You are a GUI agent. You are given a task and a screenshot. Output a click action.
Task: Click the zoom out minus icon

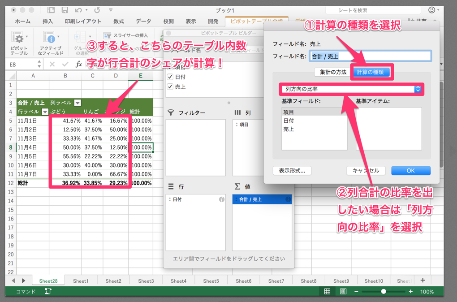click(356, 291)
